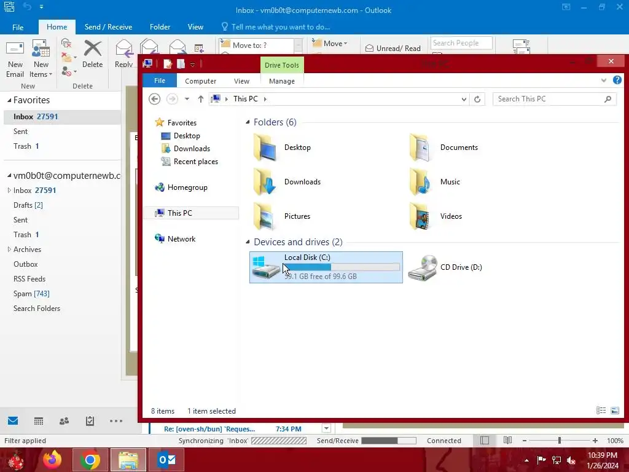Select Homegroup in navigation pane
Screen dimensions: 629x472
click(x=187, y=187)
